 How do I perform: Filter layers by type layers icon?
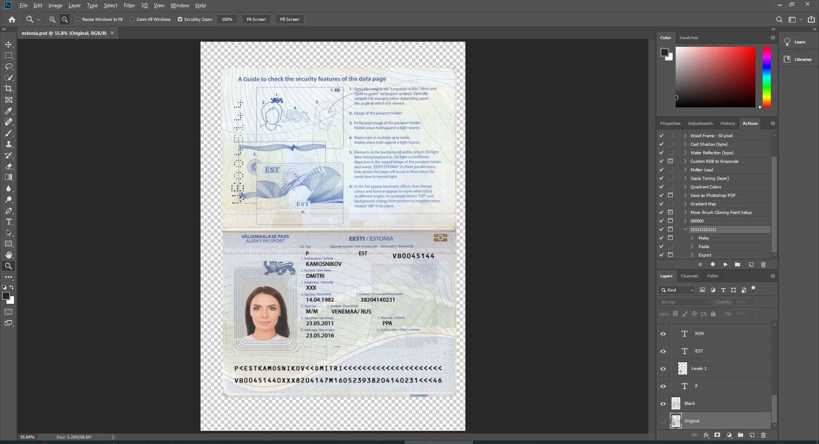click(x=723, y=290)
